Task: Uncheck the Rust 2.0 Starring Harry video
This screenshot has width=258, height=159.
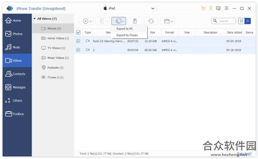Action: [78, 41]
